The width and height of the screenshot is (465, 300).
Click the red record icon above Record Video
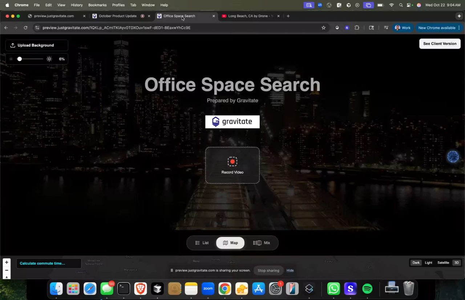coord(232,161)
